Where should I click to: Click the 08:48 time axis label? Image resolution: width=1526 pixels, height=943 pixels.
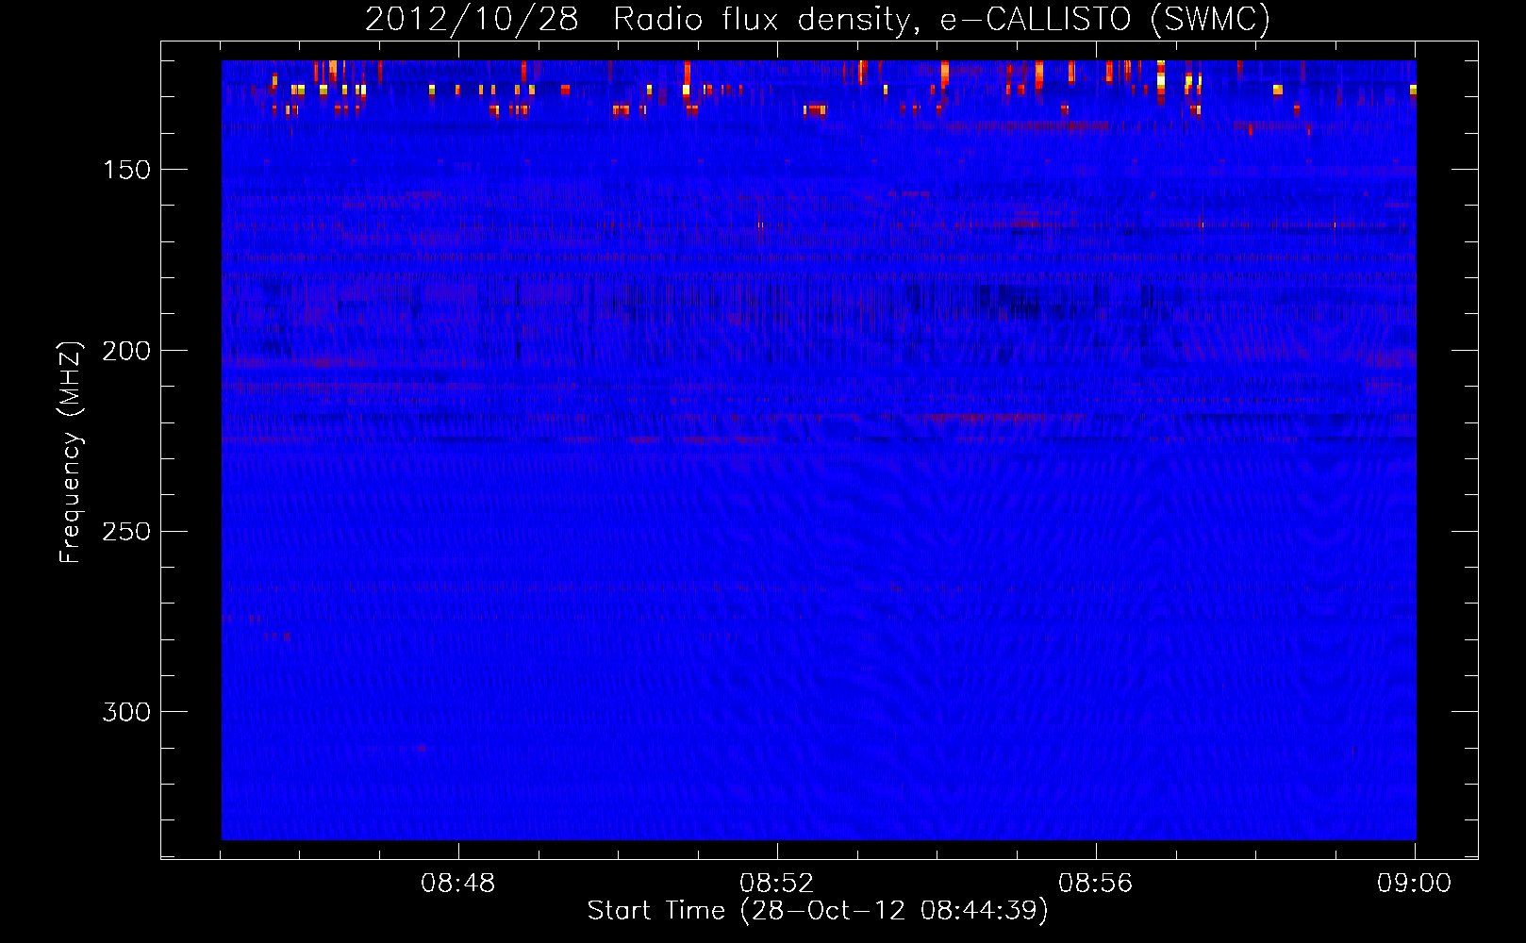[x=458, y=884]
